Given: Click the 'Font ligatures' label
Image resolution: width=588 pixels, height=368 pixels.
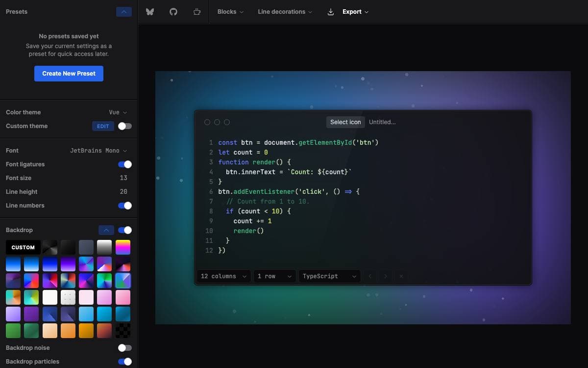Looking at the screenshot, I should (25, 164).
